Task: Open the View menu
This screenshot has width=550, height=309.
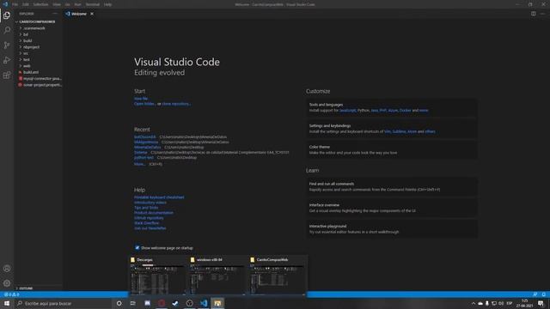Action: (57, 4)
